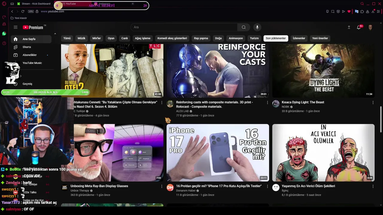383x215 pixels.
Task: Open Geçmiş history in sidebar
Action: [x=31, y=84]
